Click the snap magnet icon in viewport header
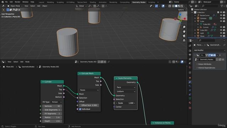The width and height of the screenshot is (227, 128). coord(95,6)
